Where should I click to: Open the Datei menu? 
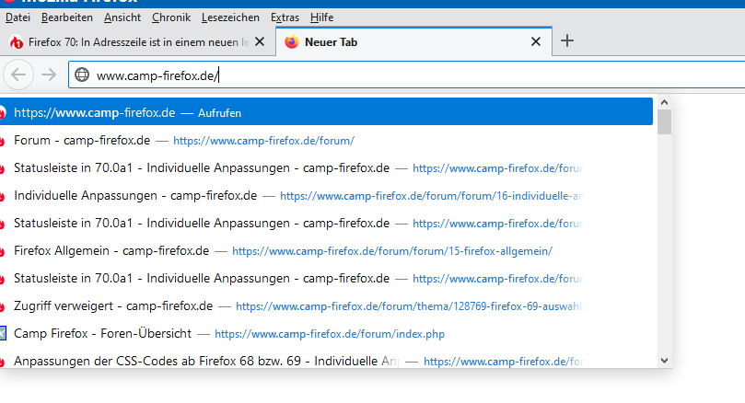click(x=17, y=17)
